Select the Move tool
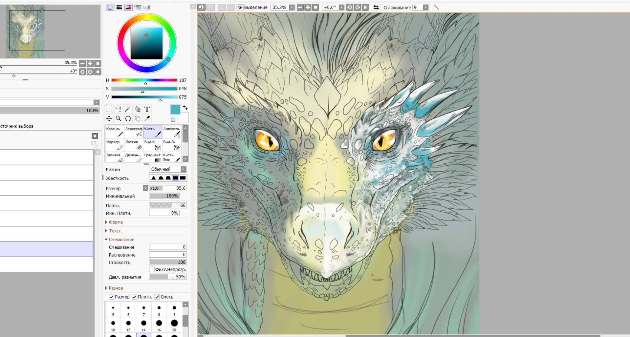 [109, 118]
